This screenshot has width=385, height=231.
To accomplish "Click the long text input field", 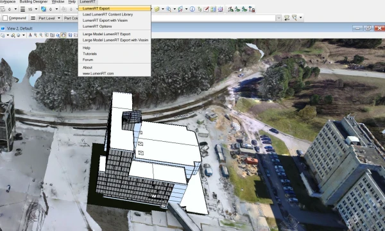I will [x=214, y=18].
